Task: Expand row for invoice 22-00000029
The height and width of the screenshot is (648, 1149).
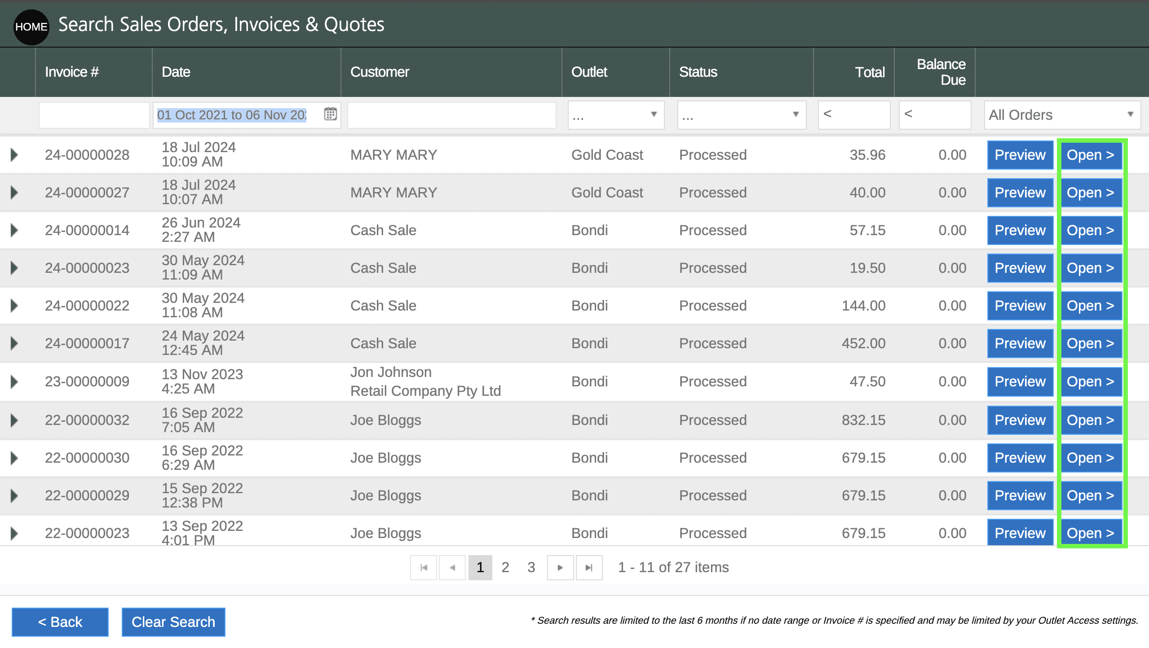Action: 14,495
